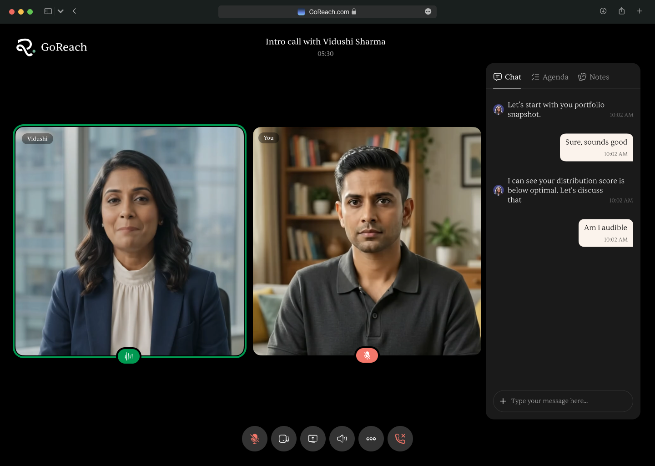Click the You name label
655x466 pixels.
(x=269, y=138)
